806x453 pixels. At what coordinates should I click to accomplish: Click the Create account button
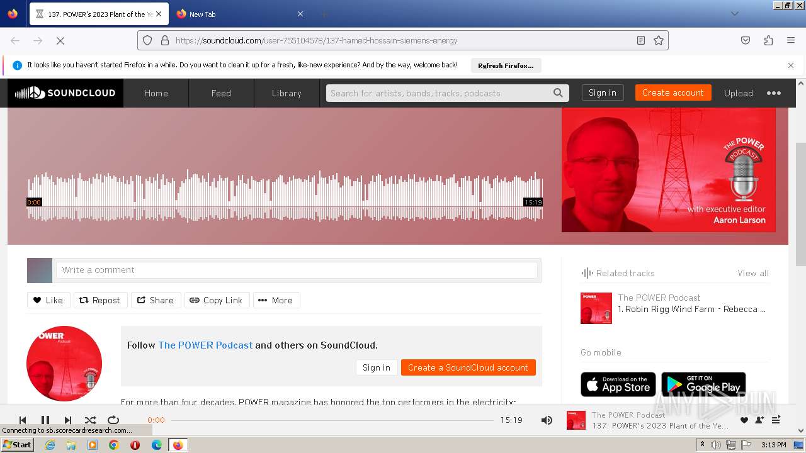point(673,92)
